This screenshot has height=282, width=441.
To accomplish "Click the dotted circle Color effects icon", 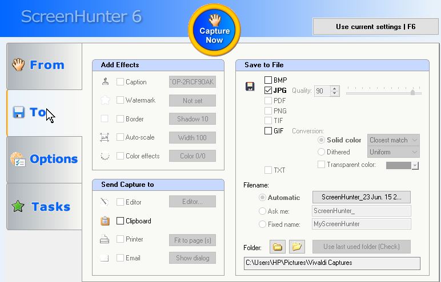I will [x=105, y=156].
